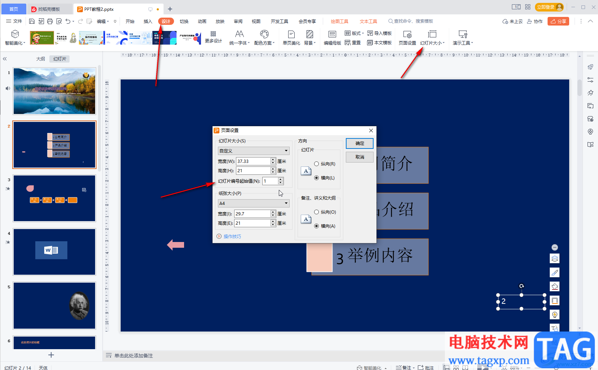Image resolution: width=598 pixels, height=370 pixels.
Task: Select 纵向(O) portrait for notes
Action: (x=325, y=212)
